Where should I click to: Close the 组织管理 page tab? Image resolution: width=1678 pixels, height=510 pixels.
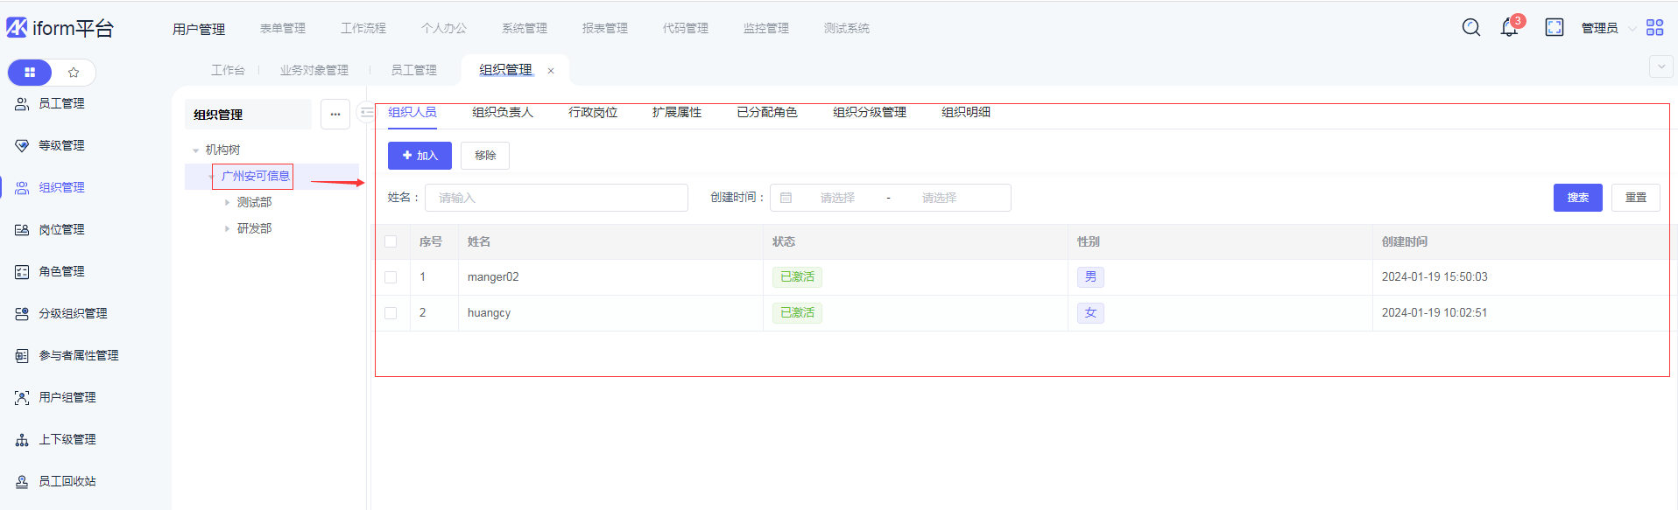pyautogui.click(x=551, y=71)
